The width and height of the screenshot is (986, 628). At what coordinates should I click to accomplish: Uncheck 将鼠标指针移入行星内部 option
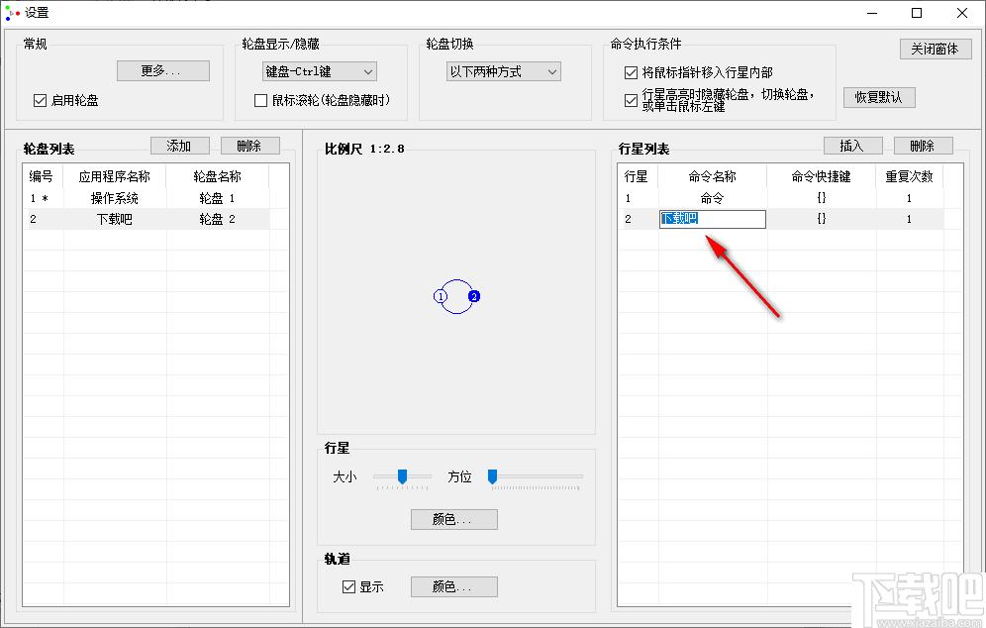pos(631,73)
